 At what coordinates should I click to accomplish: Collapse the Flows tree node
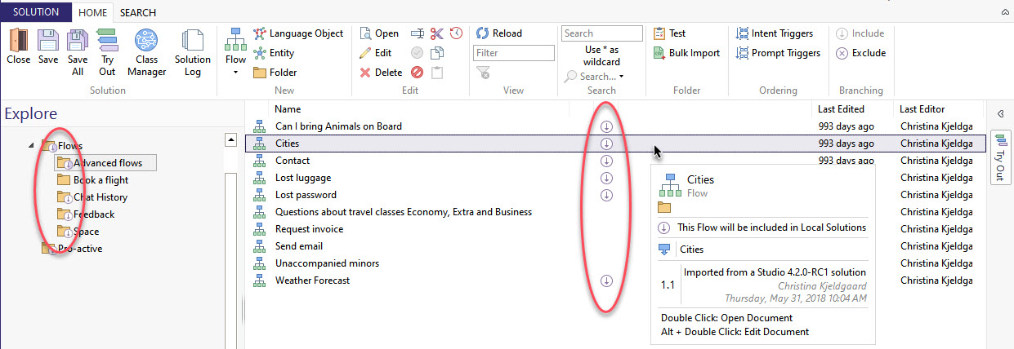[x=32, y=145]
